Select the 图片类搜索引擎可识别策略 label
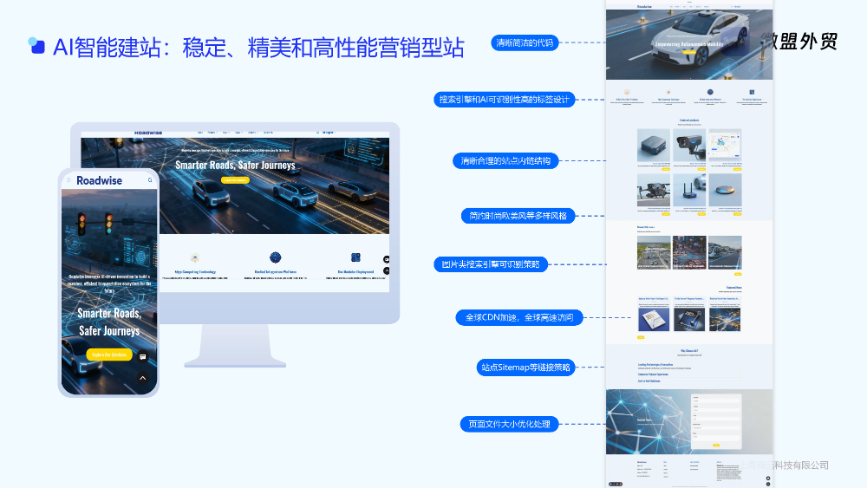867x488 pixels. (491, 264)
